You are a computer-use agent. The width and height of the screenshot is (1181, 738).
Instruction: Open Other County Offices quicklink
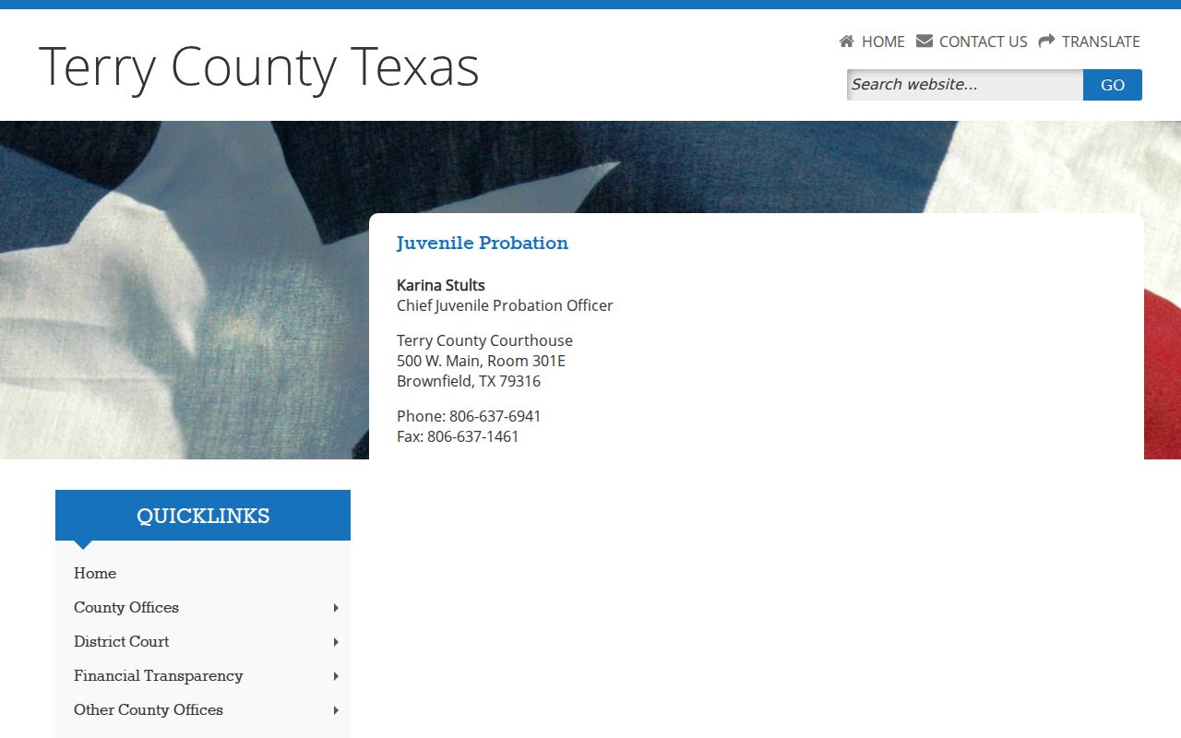[149, 710]
